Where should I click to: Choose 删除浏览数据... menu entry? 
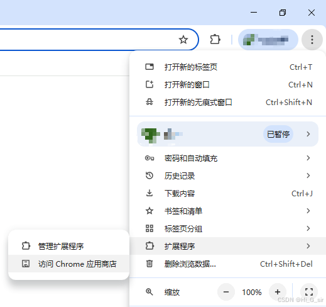pos(227,264)
